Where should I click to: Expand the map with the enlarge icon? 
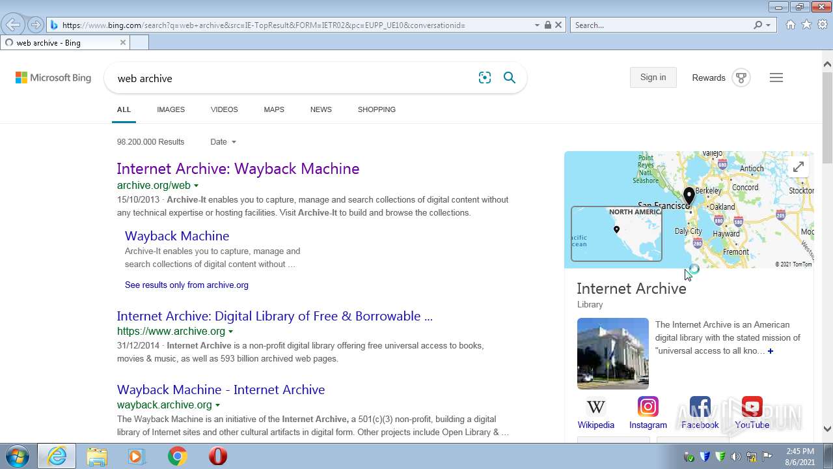[799, 167]
